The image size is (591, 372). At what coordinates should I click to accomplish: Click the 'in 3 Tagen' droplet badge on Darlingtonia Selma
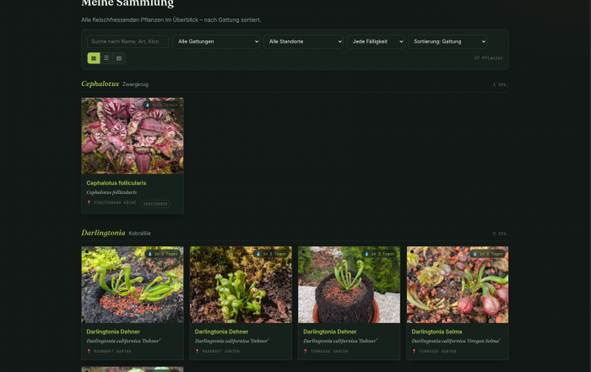(x=488, y=254)
